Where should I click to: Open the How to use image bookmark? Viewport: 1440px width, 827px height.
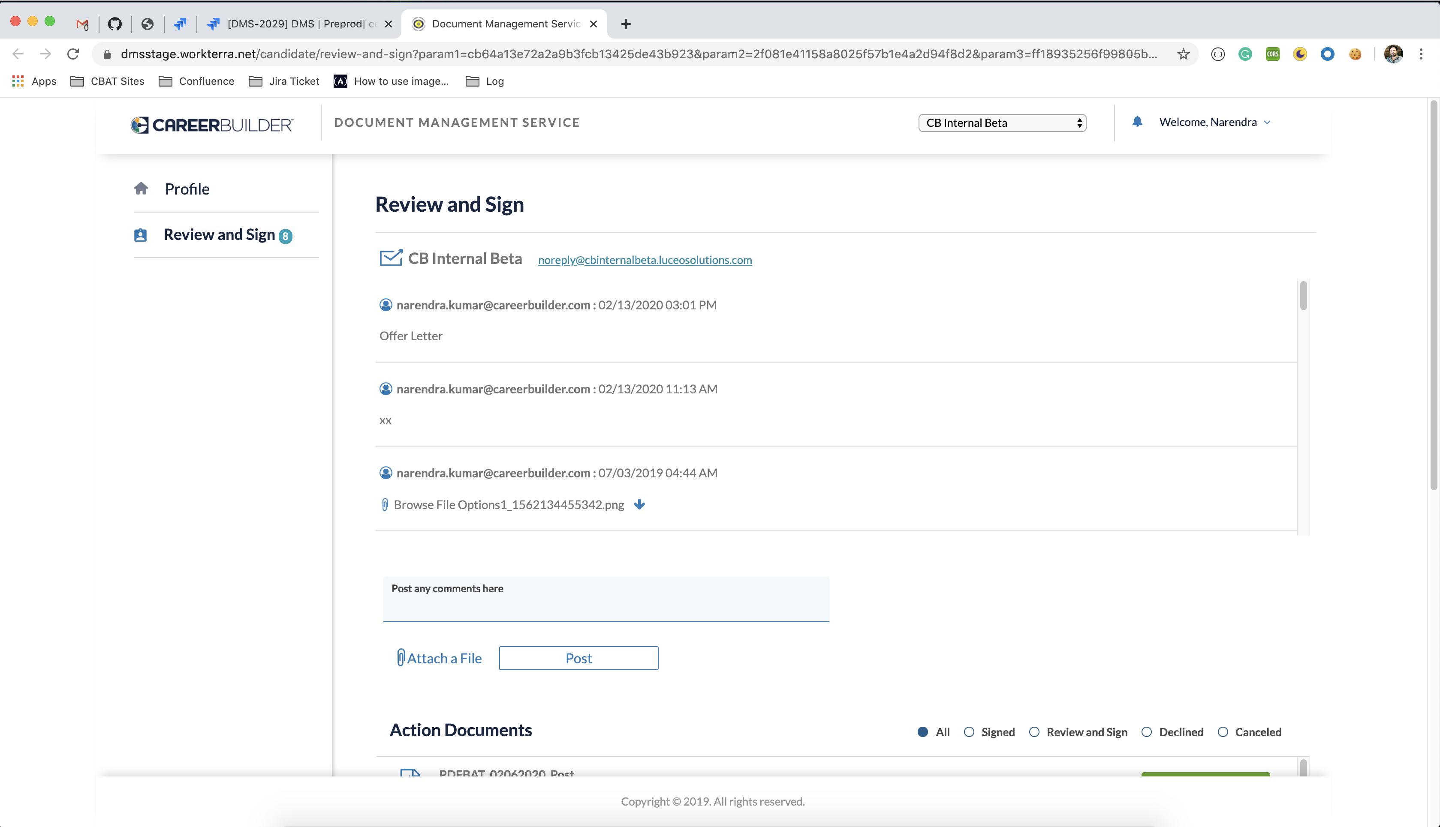(x=392, y=81)
